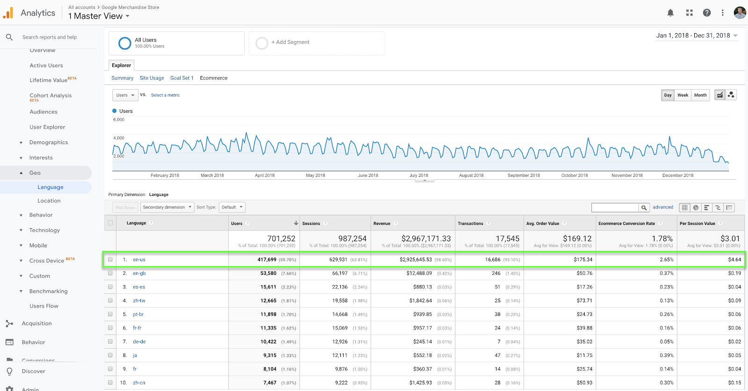Image resolution: width=748 pixels, height=391 pixels.
Task: Check the de-de row checkbox
Action: click(x=110, y=342)
